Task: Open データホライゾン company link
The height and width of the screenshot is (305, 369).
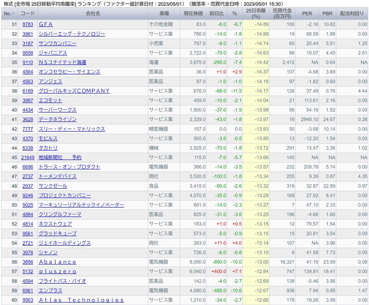Action: coord(58,119)
